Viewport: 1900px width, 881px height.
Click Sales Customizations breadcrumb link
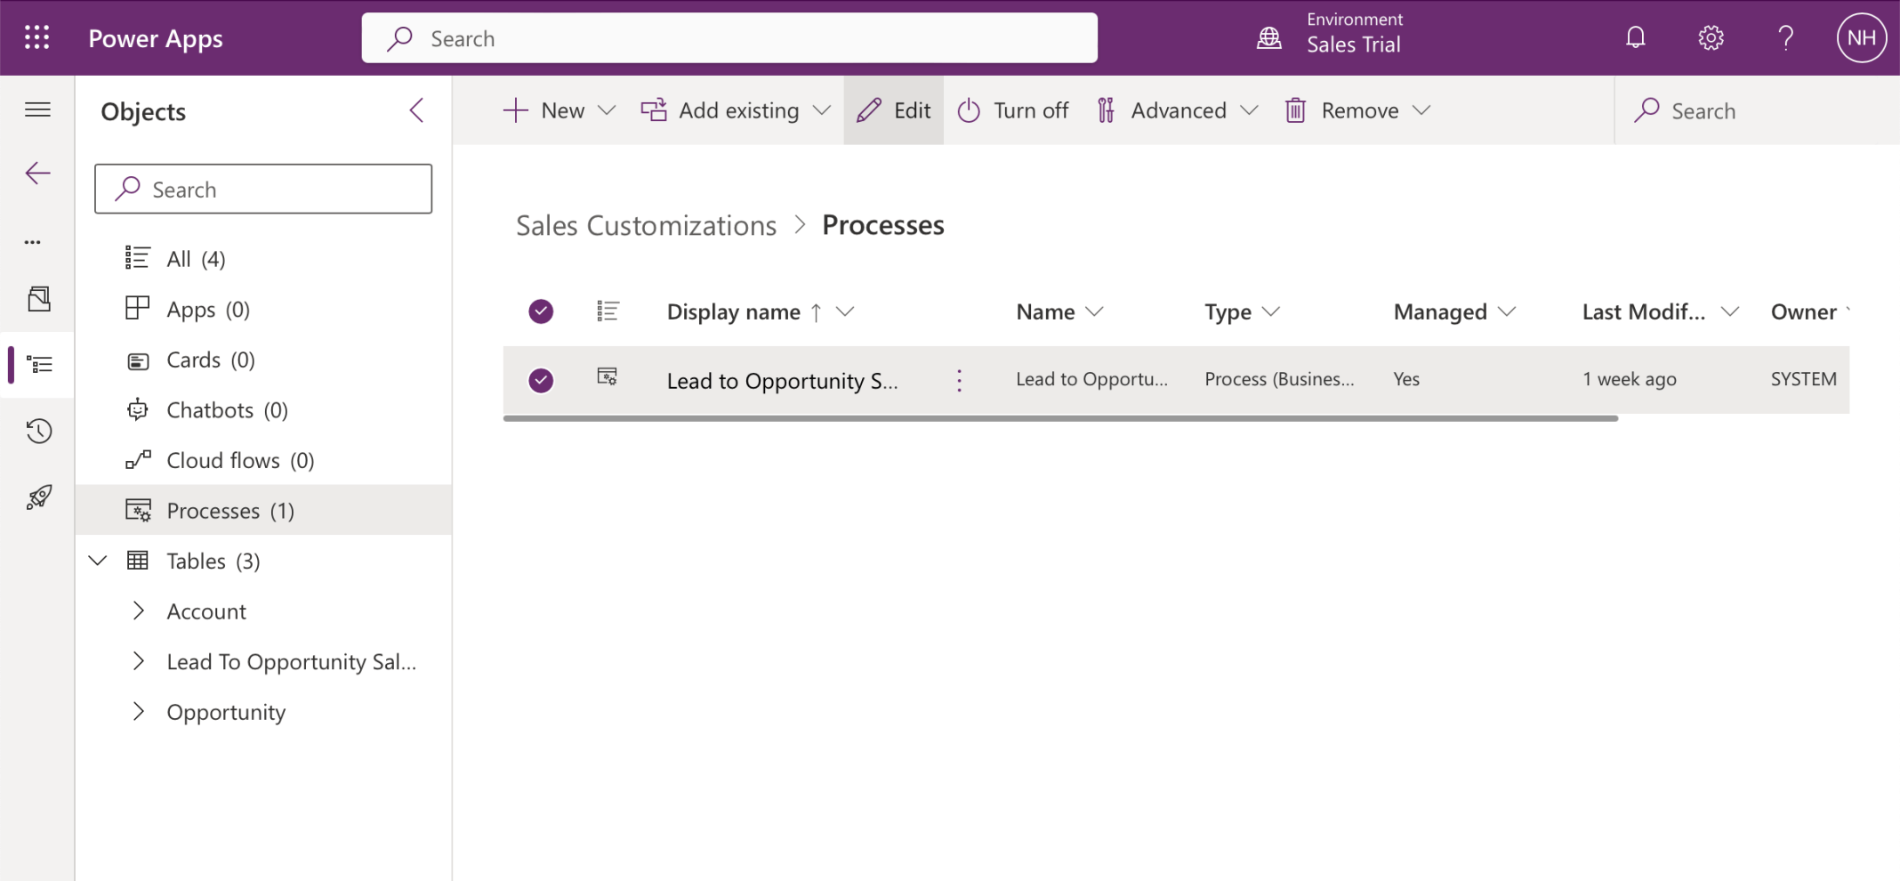(x=646, y=225)
